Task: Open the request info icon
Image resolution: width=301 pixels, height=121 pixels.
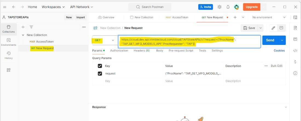Action: pyautogui.click(x=295, y=73)
